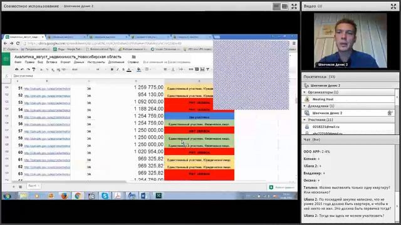The height and width of the screenshot is (225, 401).
Task: Open the Файл menu
Action: (18, 62)
